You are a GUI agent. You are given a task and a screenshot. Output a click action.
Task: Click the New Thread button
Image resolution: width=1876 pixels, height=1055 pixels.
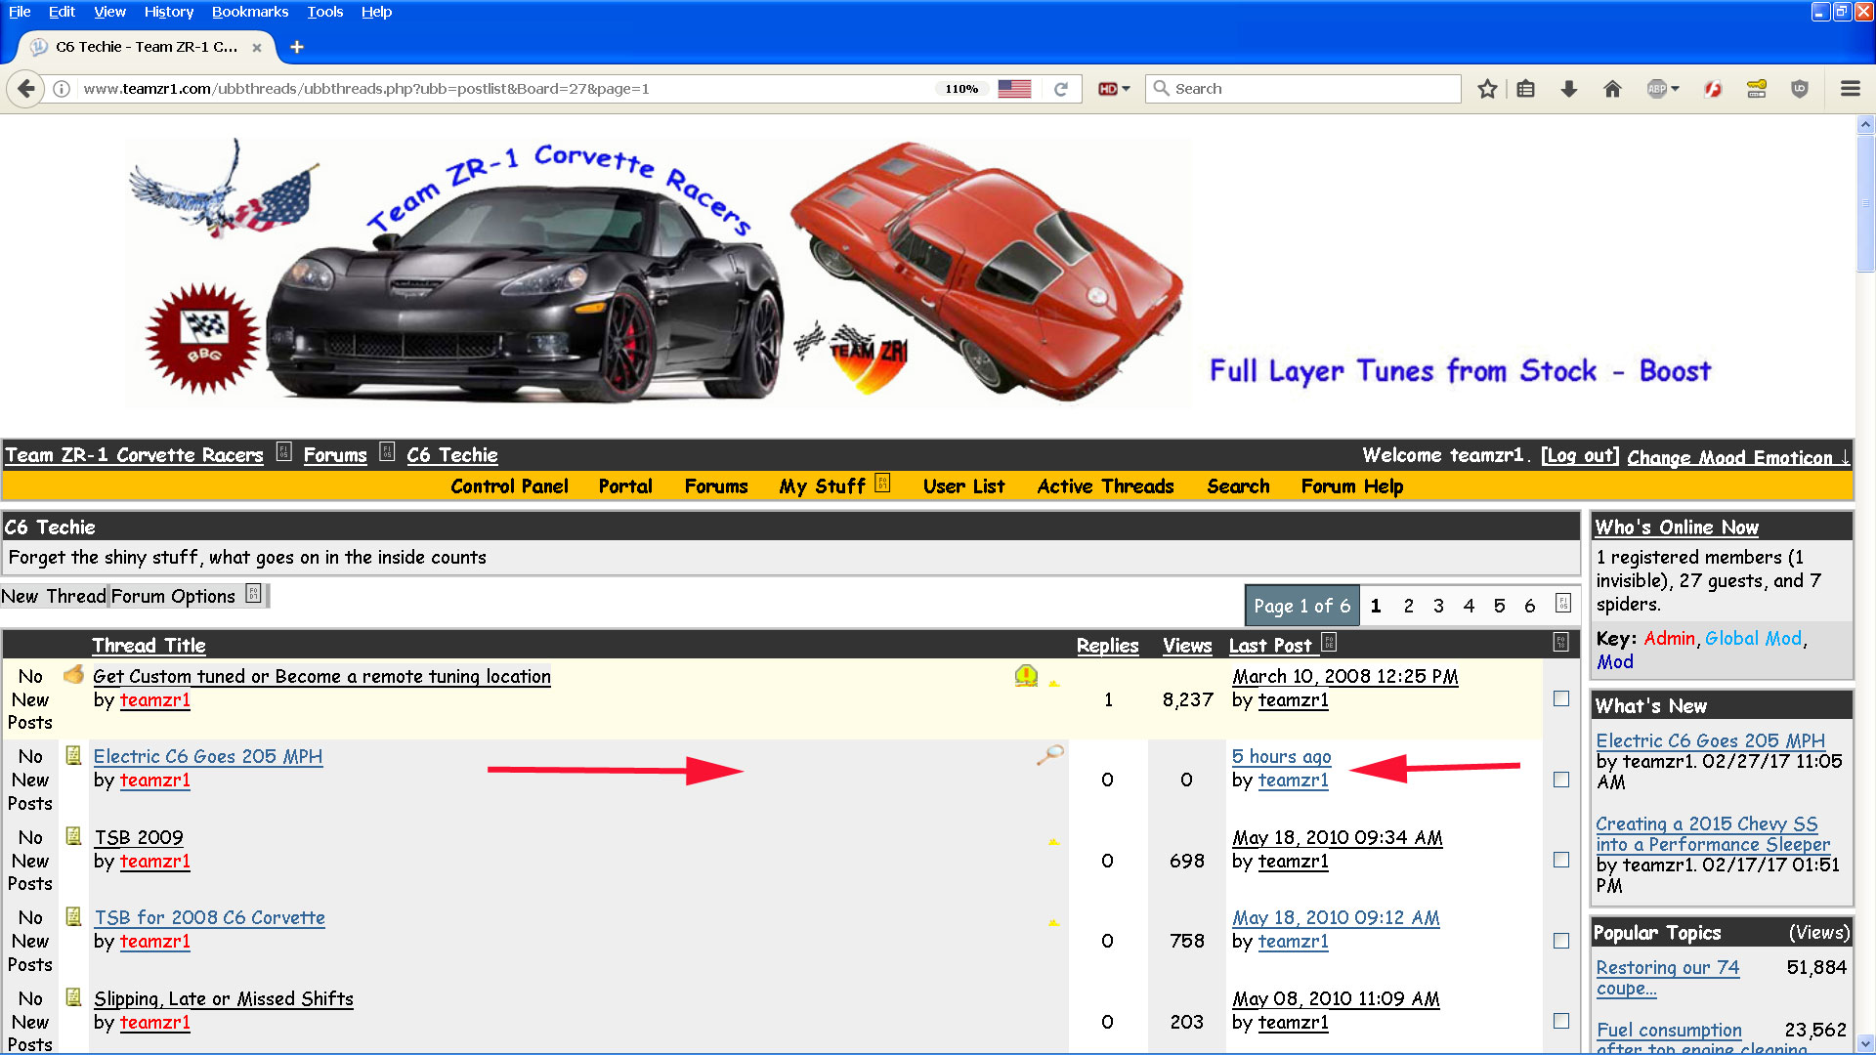54,596
